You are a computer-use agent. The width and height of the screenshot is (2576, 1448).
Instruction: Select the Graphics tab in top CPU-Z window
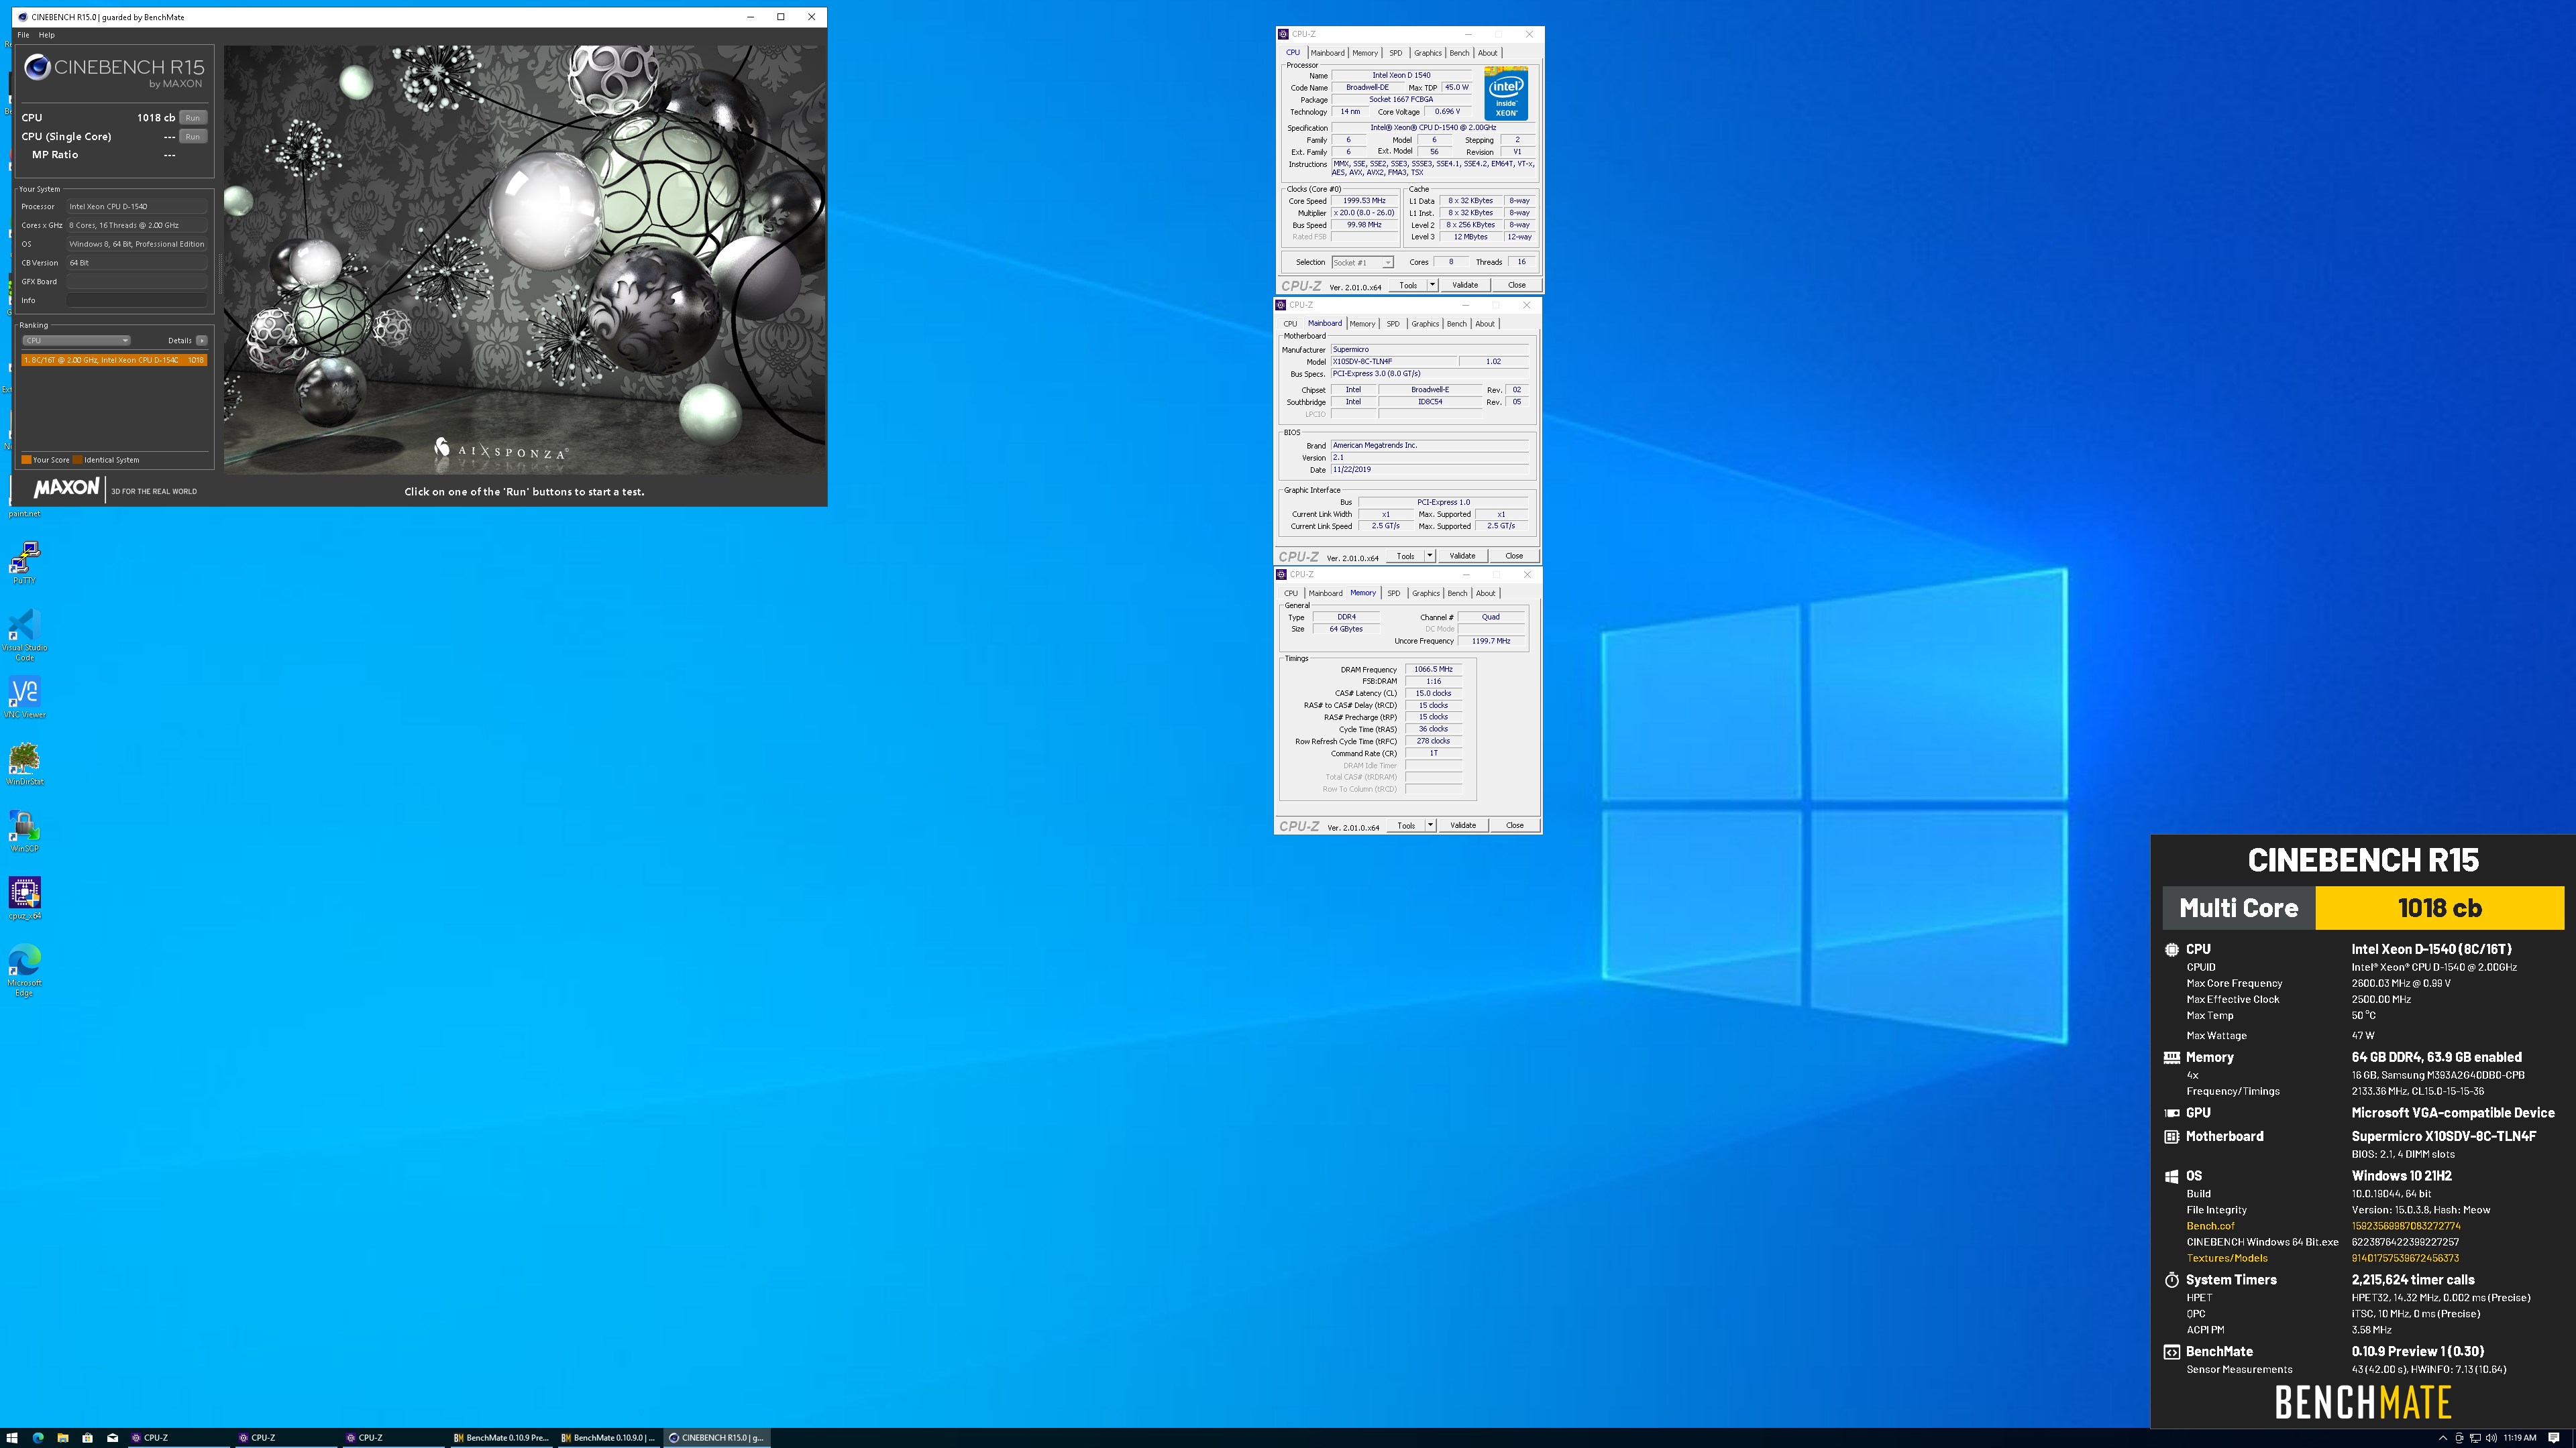pos(1427,53)
